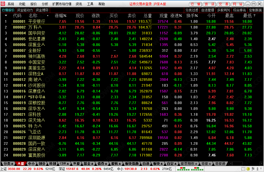Open the 分析 menu
264x172 pixels.
45,4
